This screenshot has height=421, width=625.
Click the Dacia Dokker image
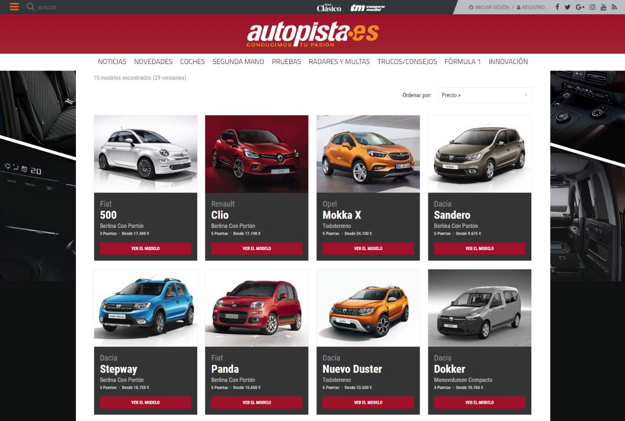(x=480, y=308)
